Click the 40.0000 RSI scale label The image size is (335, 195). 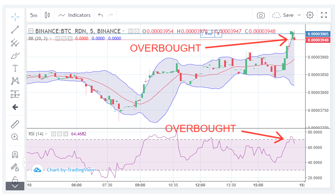pos(315,162)
